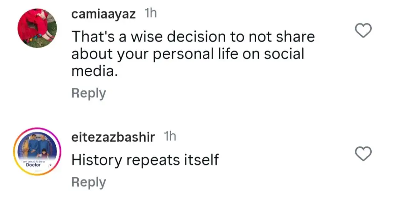Click the word "media." in first comment
The width and height of the screenshot is (394, 205).
pos(94,72)
